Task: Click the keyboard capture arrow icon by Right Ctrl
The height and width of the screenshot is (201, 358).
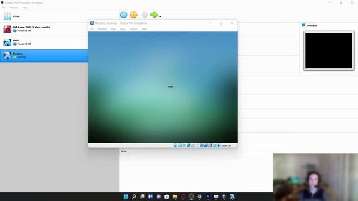Action: (x=219, y=145)
